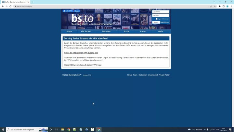The height and width of the screenshot is (132, 234).
Task: Open the notification center icon
Action: [230, 130]
